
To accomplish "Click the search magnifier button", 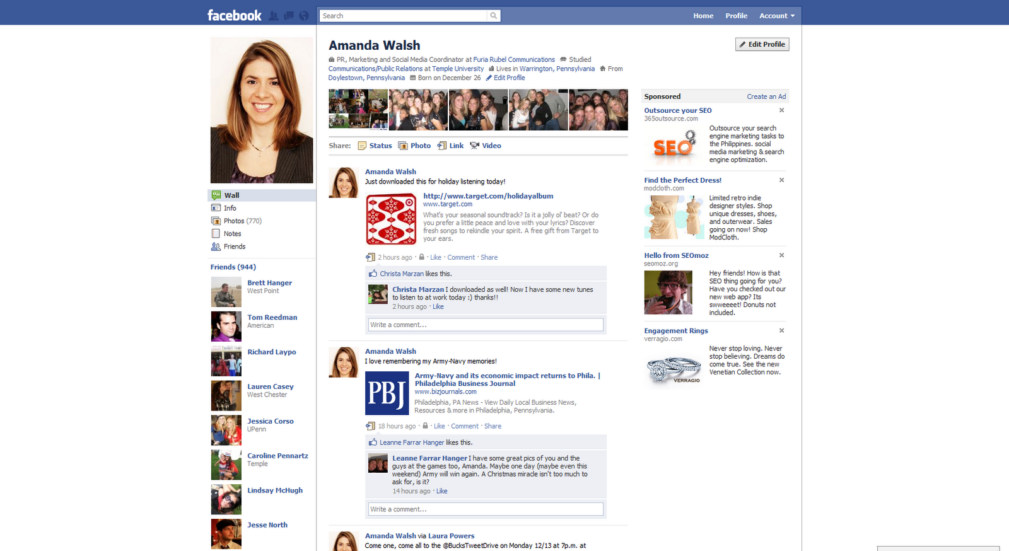I will 494,16.
